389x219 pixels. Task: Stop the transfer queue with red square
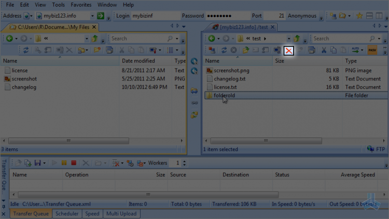coord(74,163)
